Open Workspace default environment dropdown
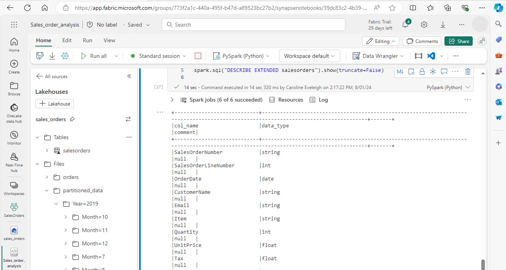506x270 pixels. 310,56
